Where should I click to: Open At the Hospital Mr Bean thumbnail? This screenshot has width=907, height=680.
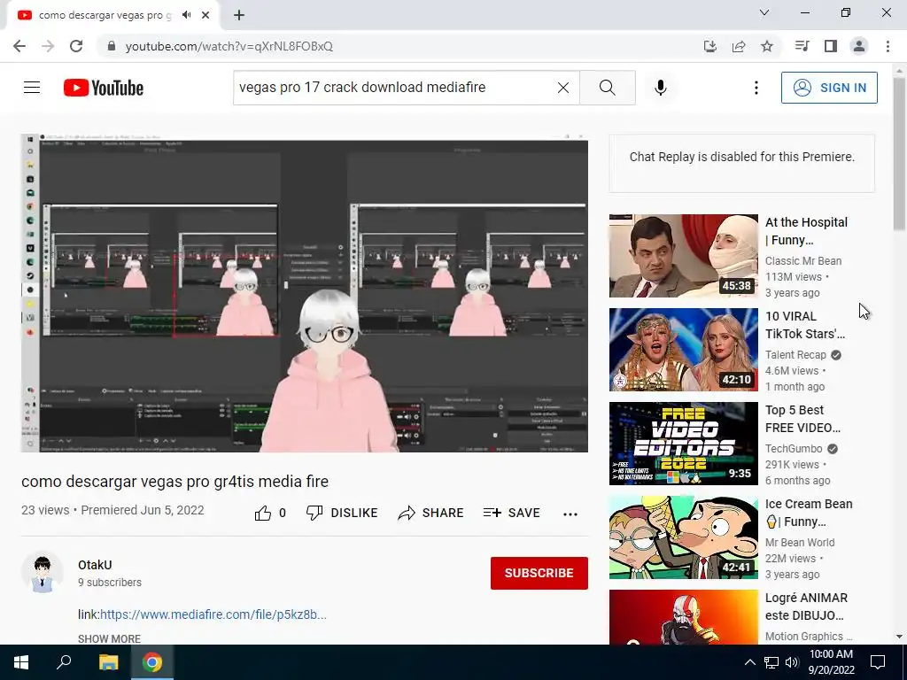click(683, 256)
